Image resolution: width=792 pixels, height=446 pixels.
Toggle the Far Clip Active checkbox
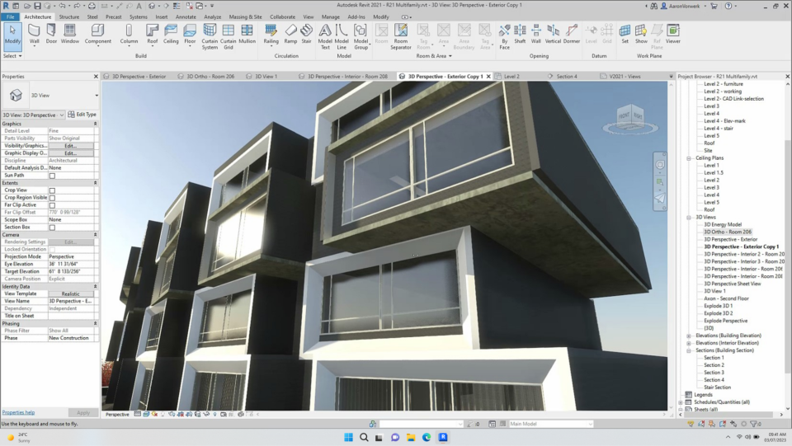(x=52, y=205)
